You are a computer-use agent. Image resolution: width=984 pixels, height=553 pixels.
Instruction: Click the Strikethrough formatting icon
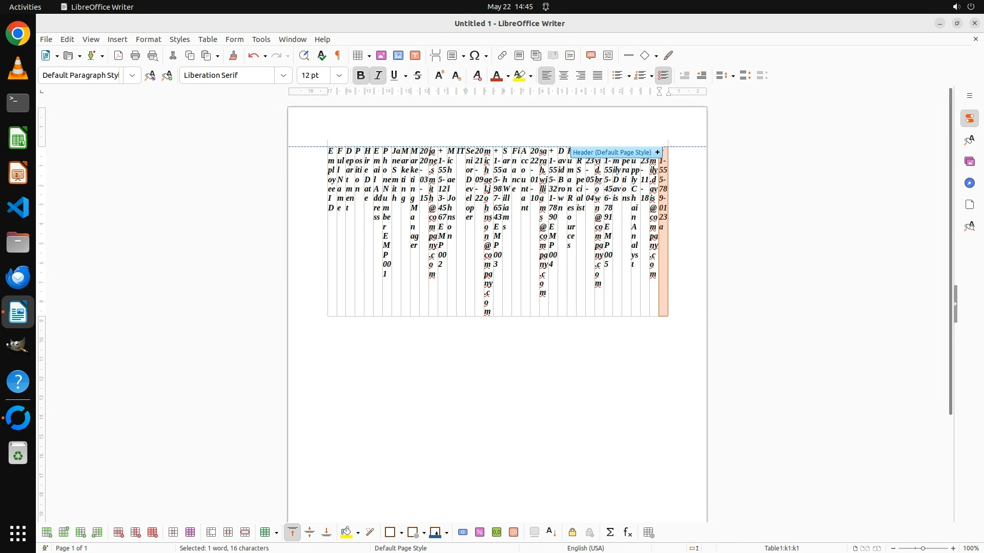coord(418,75)
